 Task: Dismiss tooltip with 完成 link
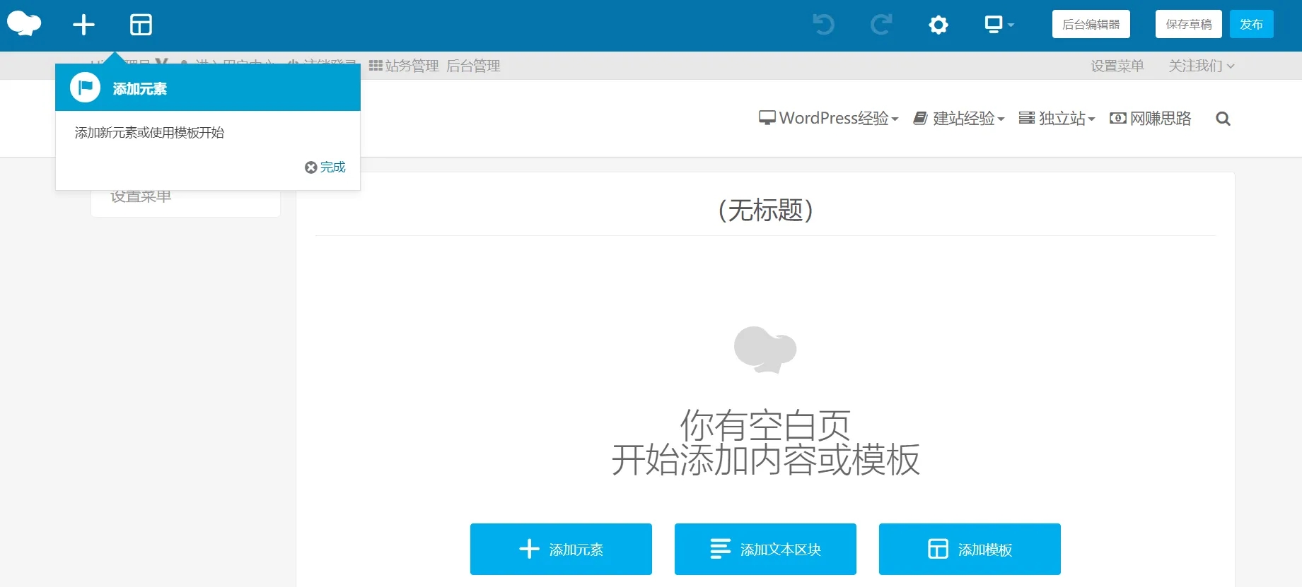325,167
